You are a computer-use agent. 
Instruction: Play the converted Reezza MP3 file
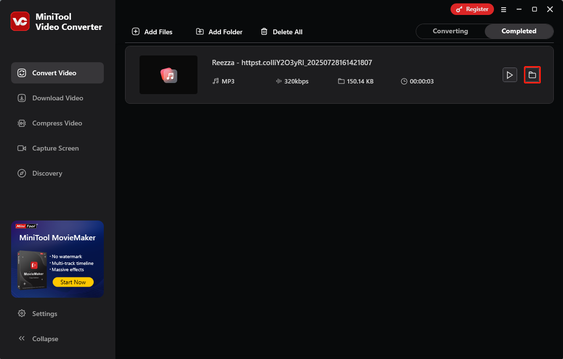click(x=509, y=75)
